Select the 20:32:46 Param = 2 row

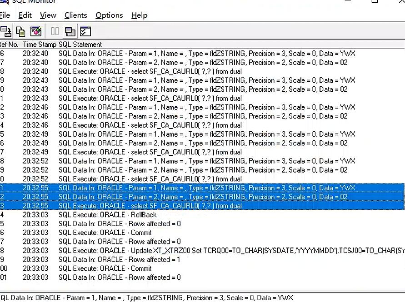click(202, 116)
